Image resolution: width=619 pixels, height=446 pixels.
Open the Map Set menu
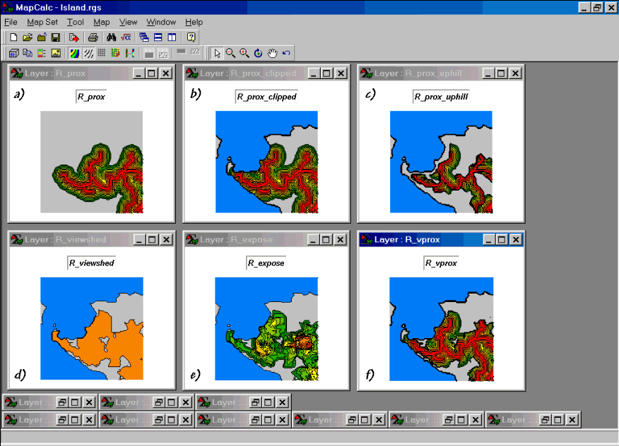pos(42,22)
